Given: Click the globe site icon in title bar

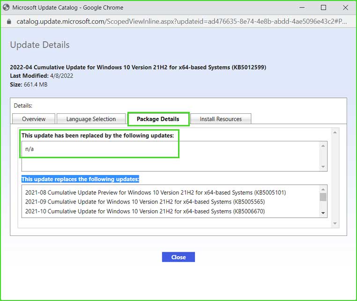Looking at the screenshot, I should (6, 7).
